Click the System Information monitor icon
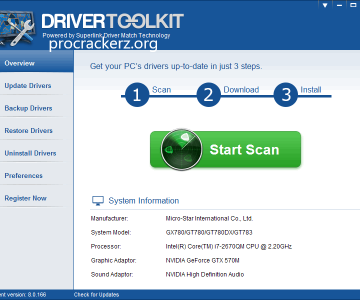The image size is (360, 300). click(98, 200)
